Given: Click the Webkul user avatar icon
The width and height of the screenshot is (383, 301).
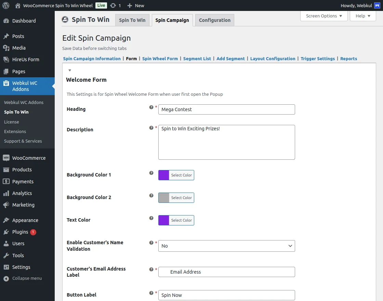Looking at the screenshot, I should point(377,5).
